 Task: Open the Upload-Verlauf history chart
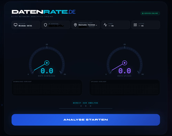pyautogui.click(x=125, y=87)
